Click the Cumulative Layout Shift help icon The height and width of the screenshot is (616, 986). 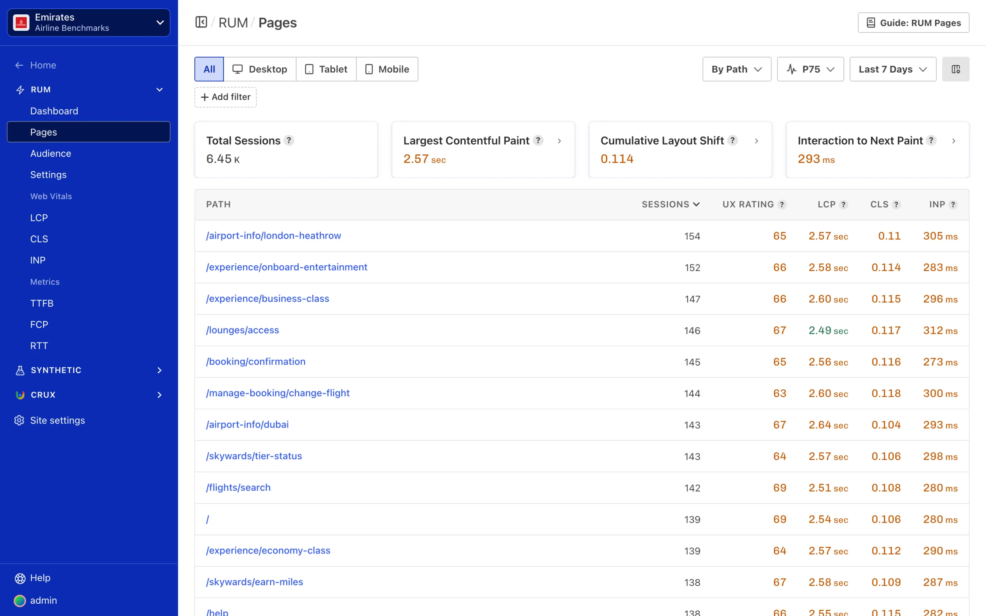coord(733,140)
